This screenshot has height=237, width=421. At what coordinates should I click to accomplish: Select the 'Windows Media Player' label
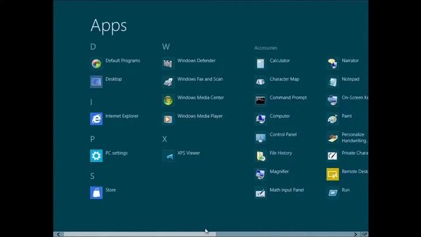click(200, 116)
